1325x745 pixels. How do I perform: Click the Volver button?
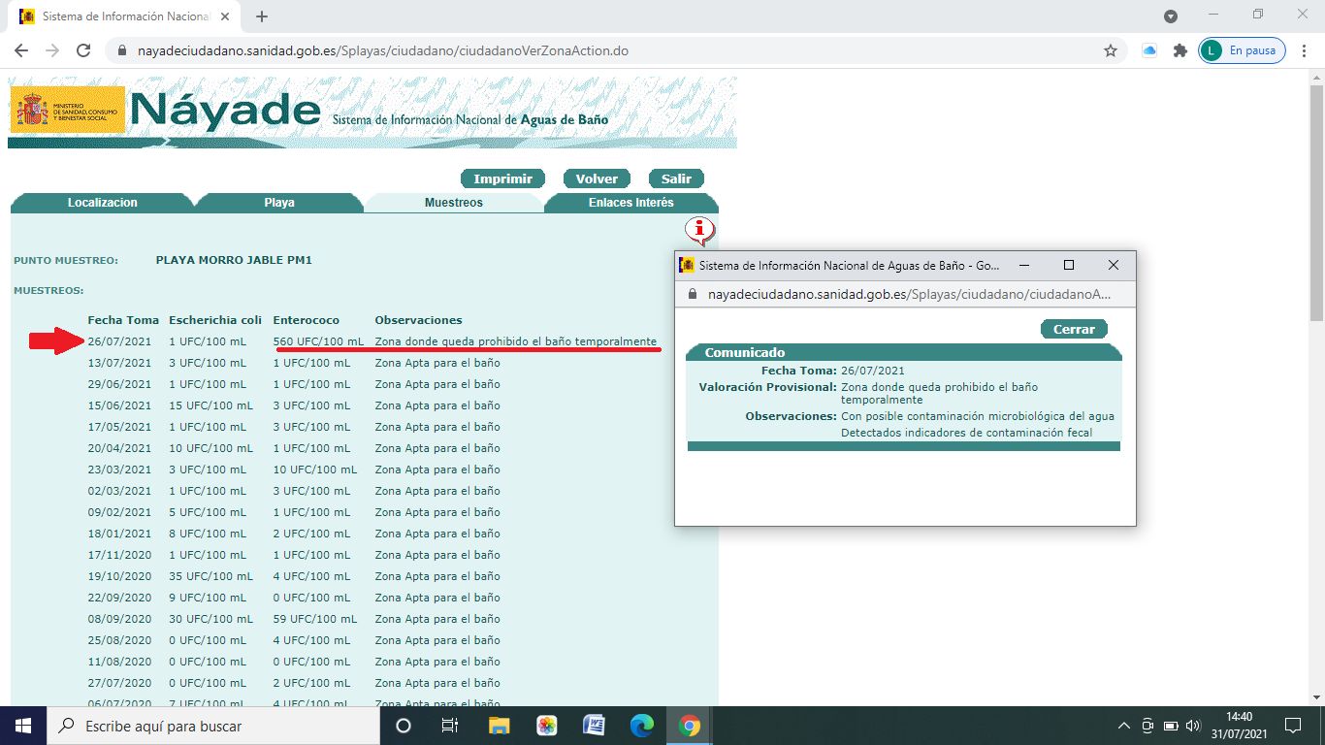click(x=597, y=178)
